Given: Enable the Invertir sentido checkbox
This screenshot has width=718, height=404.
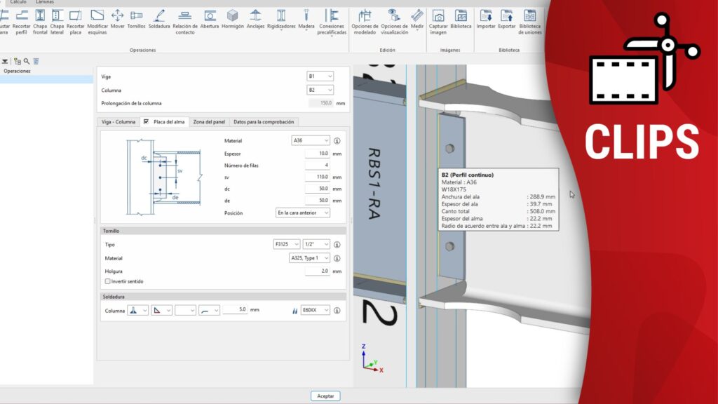Looking at the screenshot, I should coord(107,281).
